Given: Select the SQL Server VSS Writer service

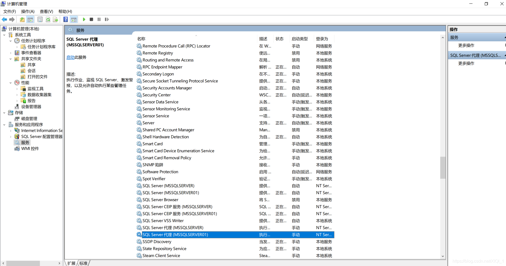Looking at the screenshot, I should [235, 221].
